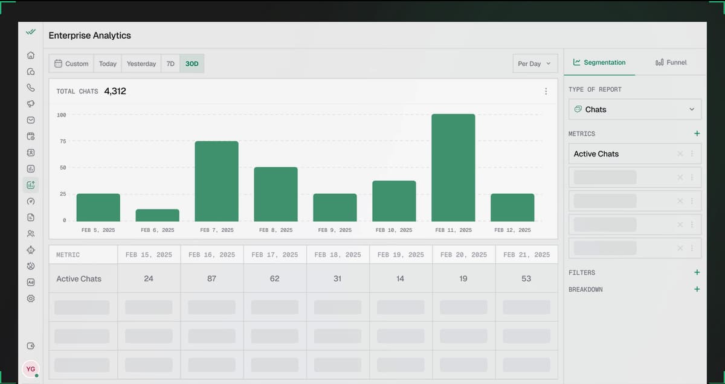
Task: Click the table cell showing 87
Action: point(211,278)
